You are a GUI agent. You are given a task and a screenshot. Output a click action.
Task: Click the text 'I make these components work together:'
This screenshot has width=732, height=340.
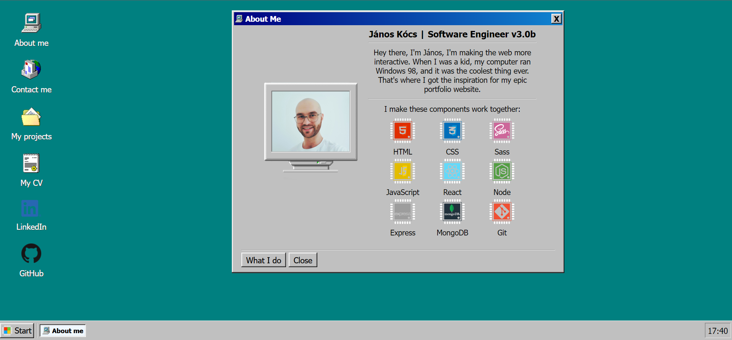click(x=452, y=109)
